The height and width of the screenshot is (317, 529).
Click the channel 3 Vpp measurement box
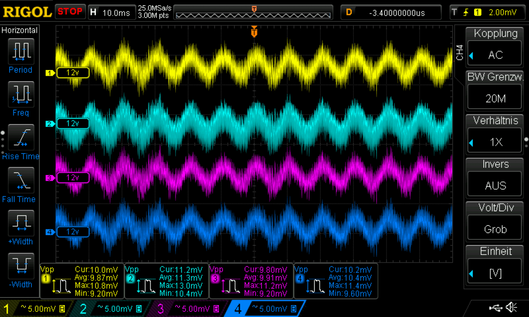pyautogui.click(x=252, y=281)
